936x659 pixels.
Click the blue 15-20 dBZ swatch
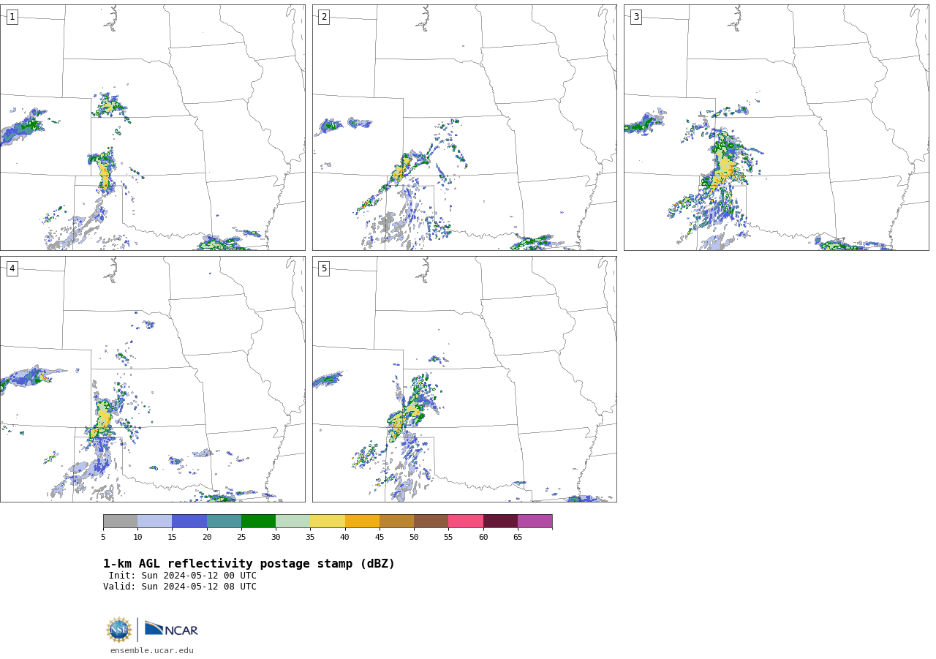click(x=189, y=521)
